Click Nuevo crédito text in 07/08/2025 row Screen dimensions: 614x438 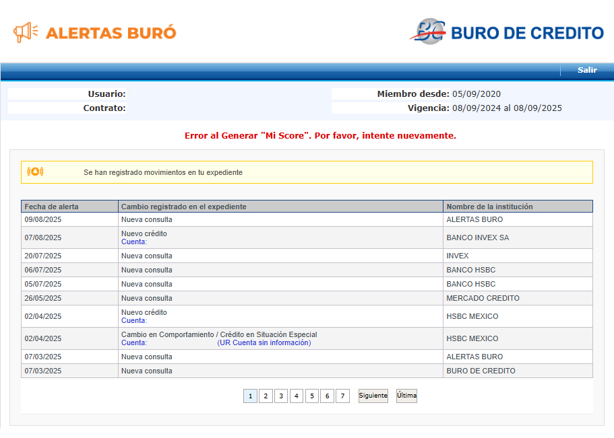point(144,233)
